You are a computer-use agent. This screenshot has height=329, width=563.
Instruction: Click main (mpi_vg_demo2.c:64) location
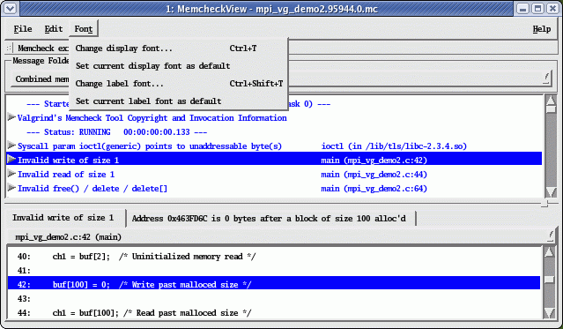374,189
